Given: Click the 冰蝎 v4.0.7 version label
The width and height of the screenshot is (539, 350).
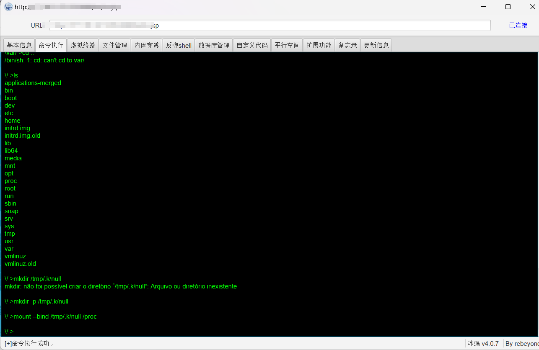Looking at the screenshot, I should point(483,344).
